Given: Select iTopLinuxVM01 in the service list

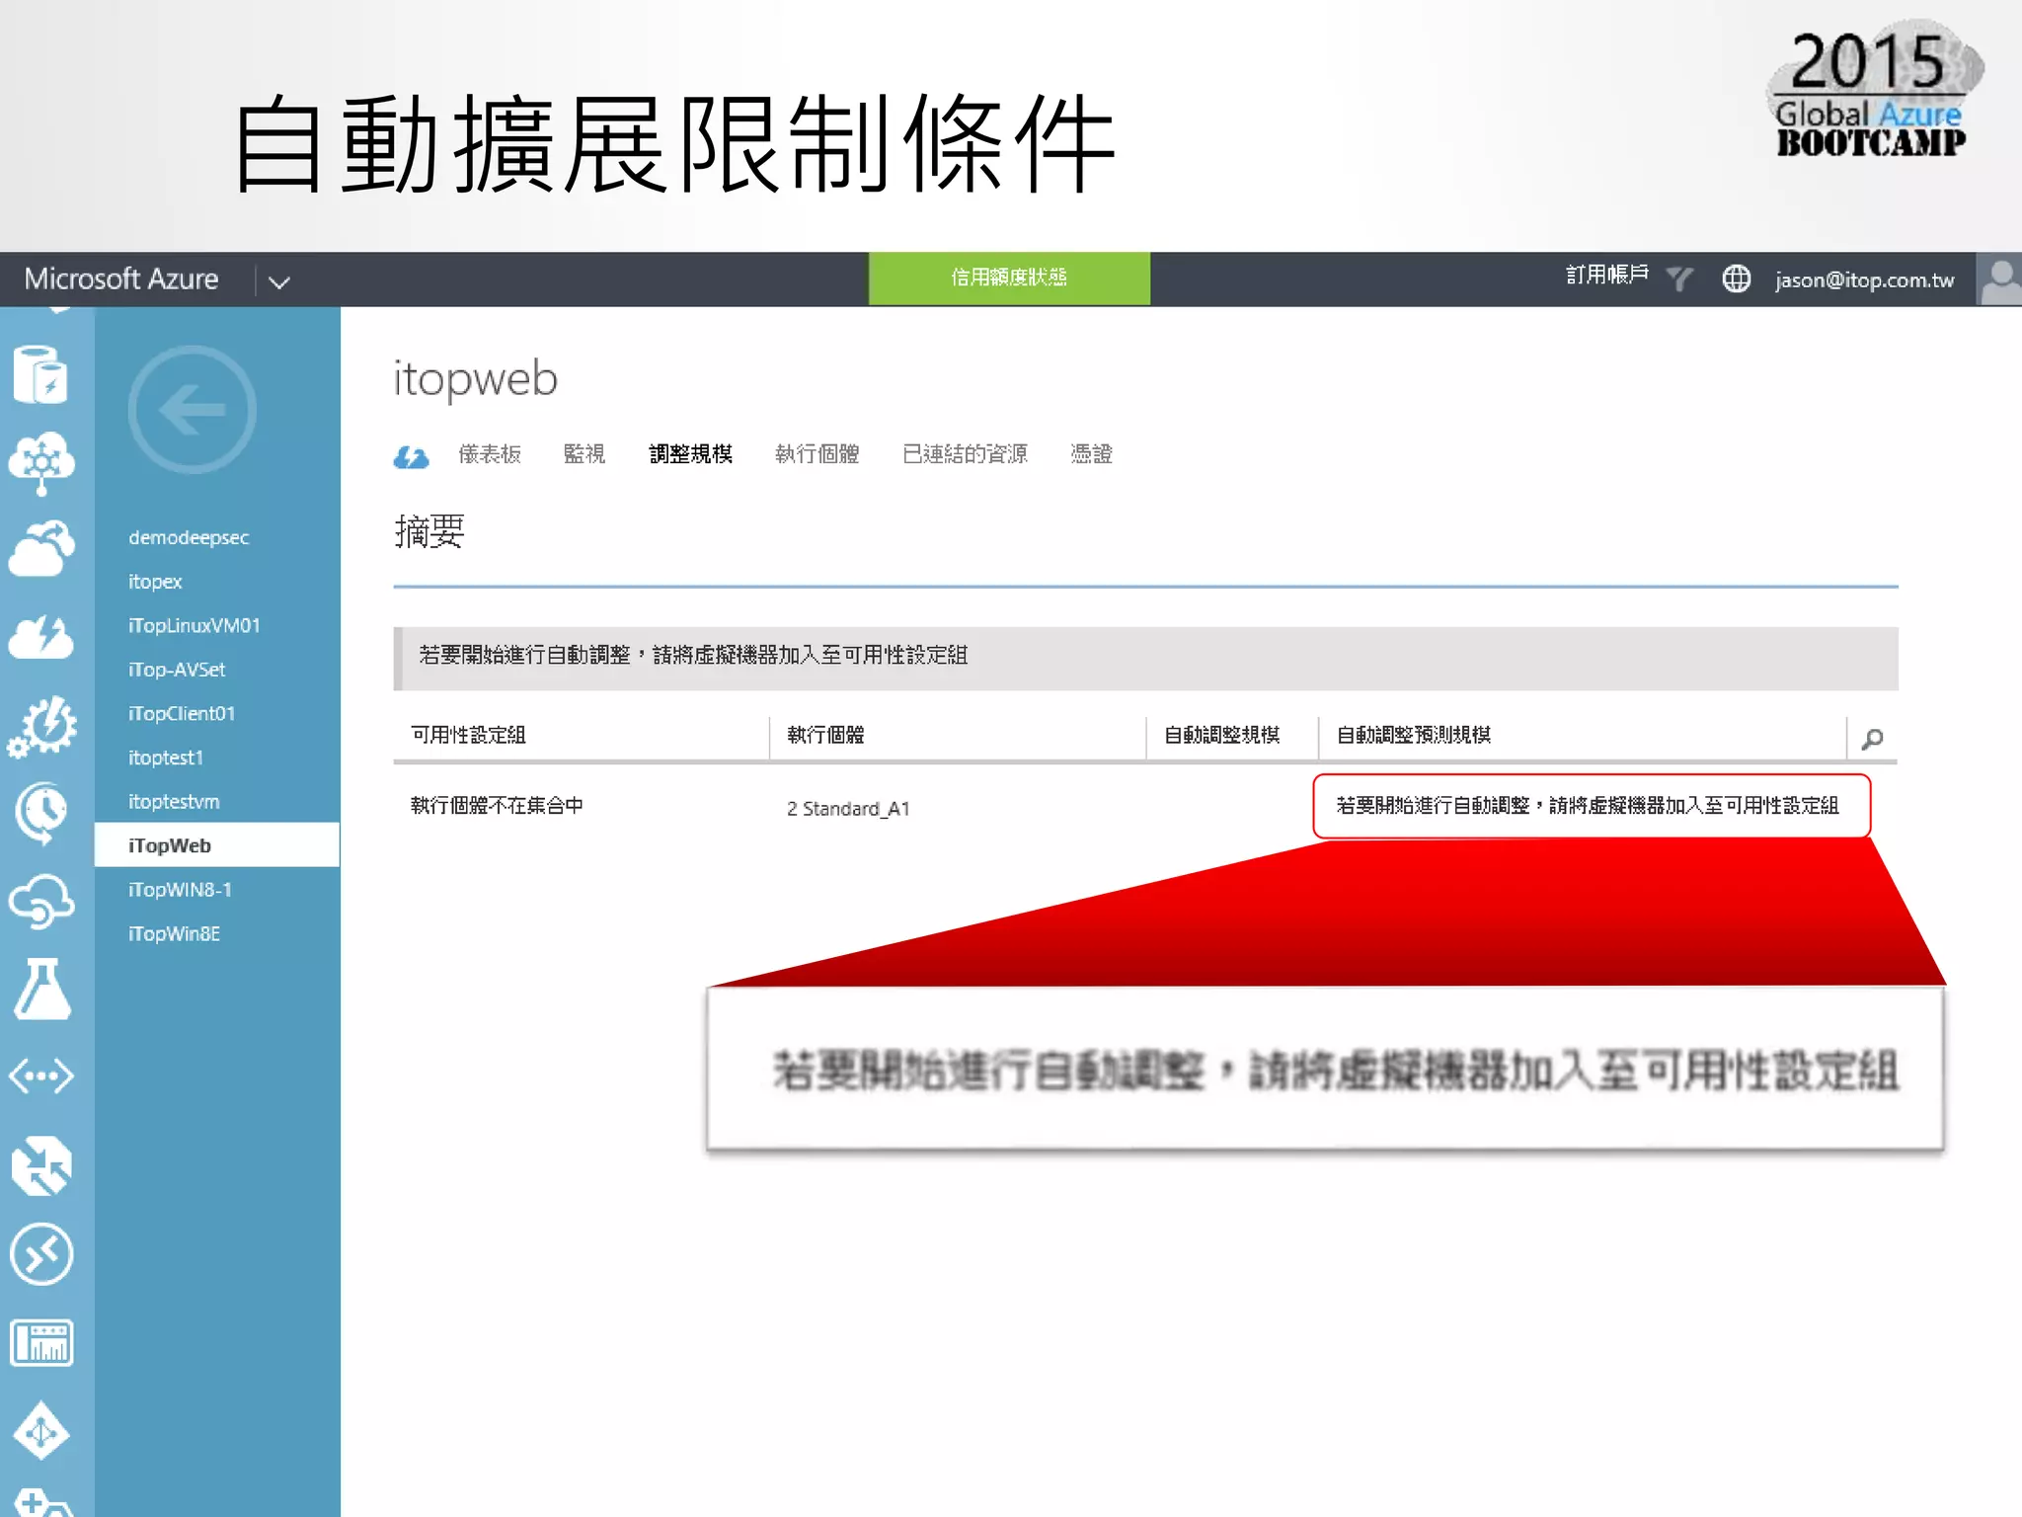Looking at the screenshot, I should click(x=194, y=625).
